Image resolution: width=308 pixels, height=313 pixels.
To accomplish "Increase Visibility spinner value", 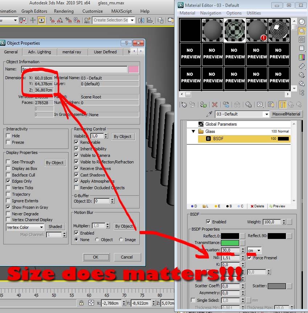I will [106, 135].
